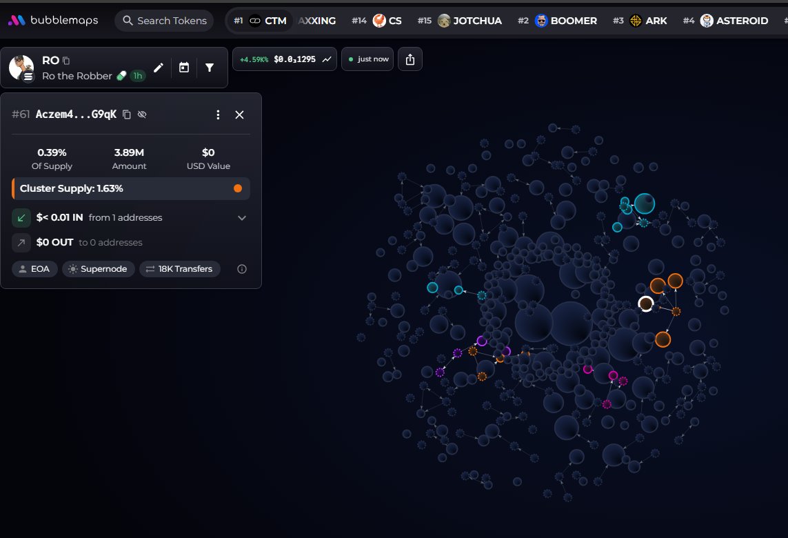
Task: Open trending token #14 CS
Action: [377, 21]
